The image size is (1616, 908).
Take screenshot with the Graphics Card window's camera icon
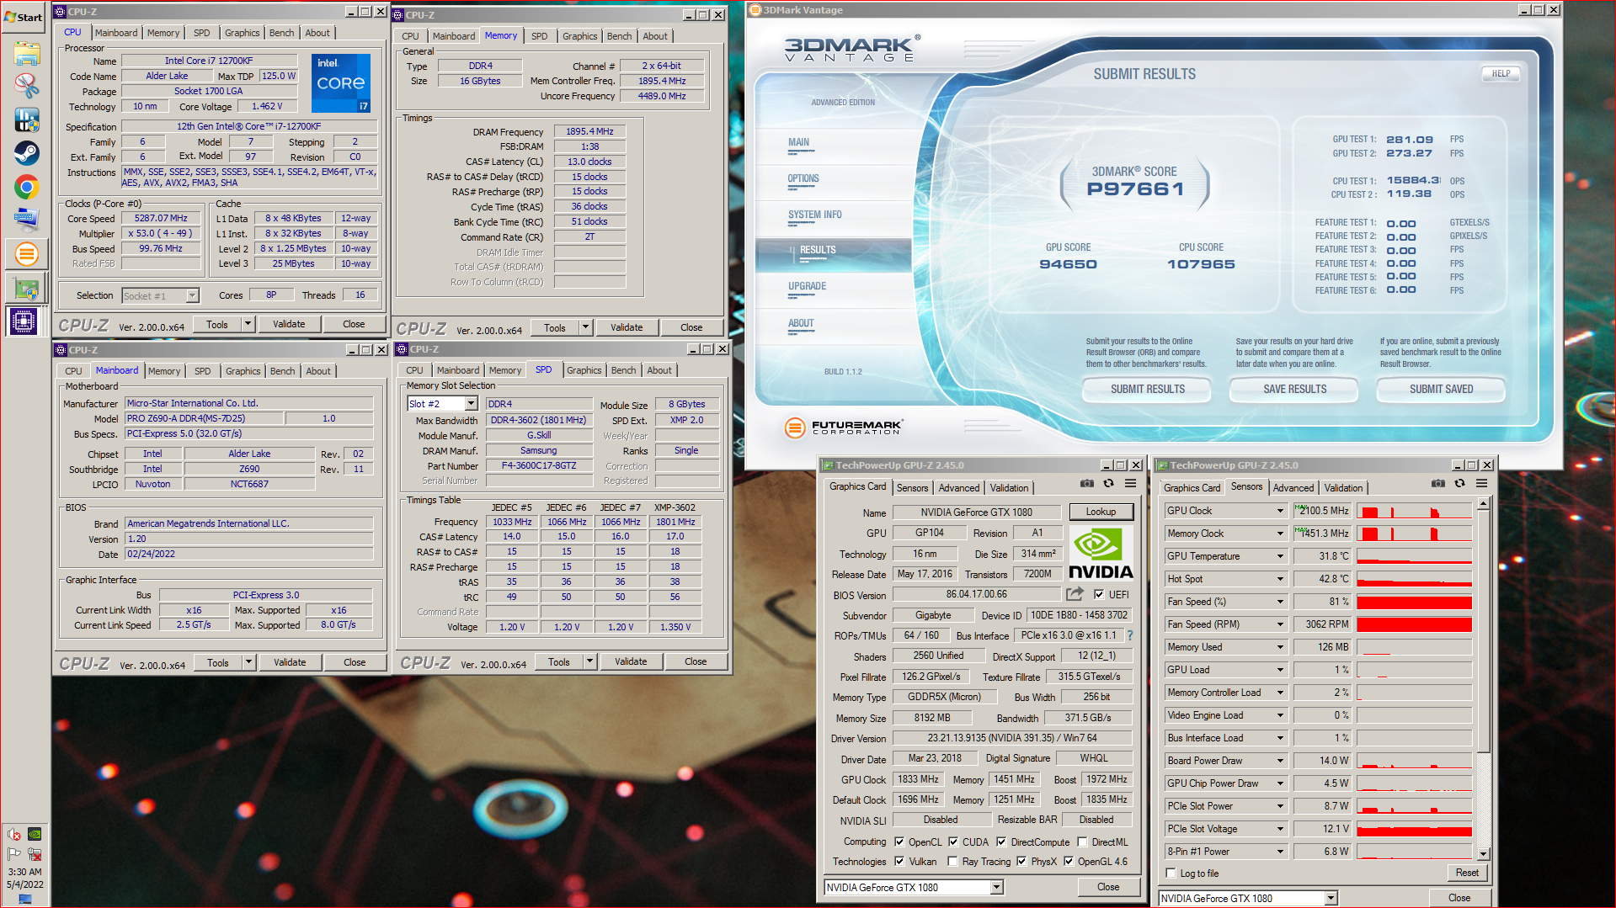(x=1087, y=483)
